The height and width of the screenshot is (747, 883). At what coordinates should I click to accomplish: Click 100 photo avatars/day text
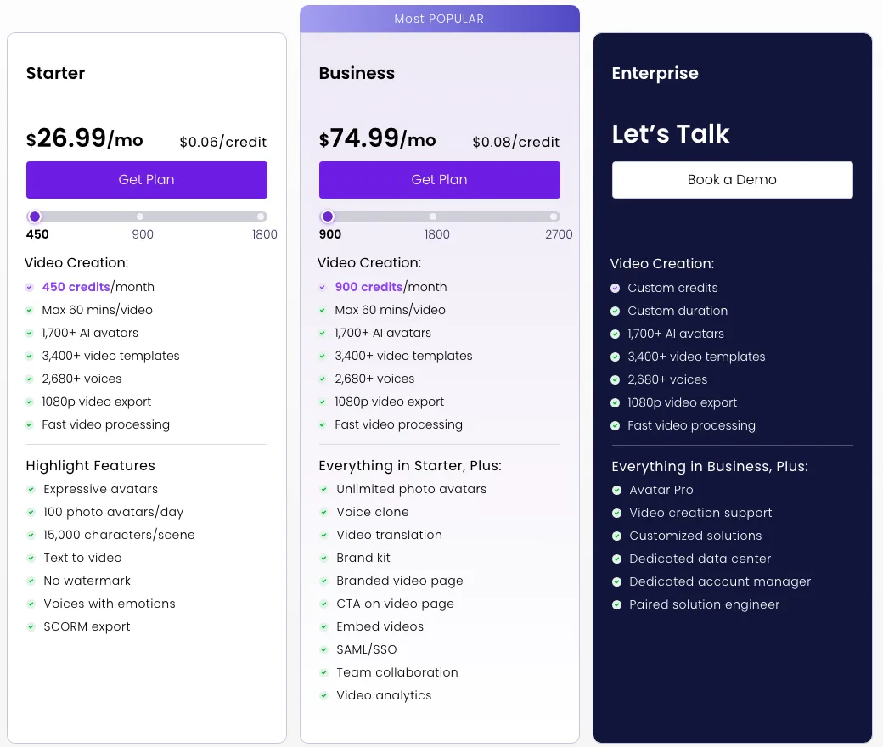[x=113, y=512]
